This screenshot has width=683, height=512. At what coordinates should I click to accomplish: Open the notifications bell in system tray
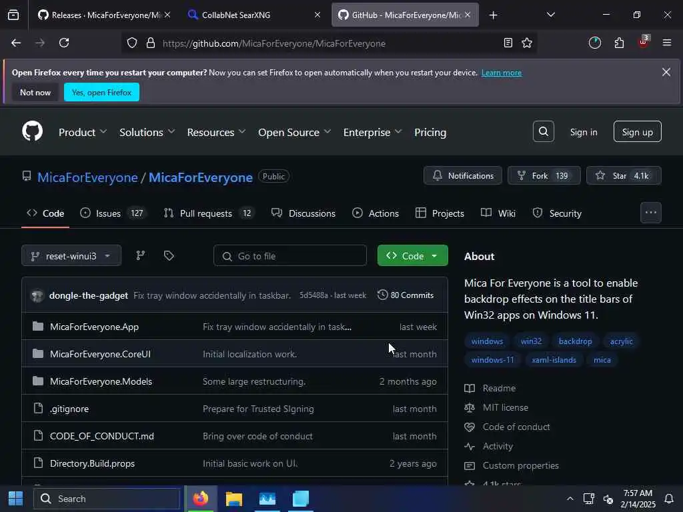[668, 499]
